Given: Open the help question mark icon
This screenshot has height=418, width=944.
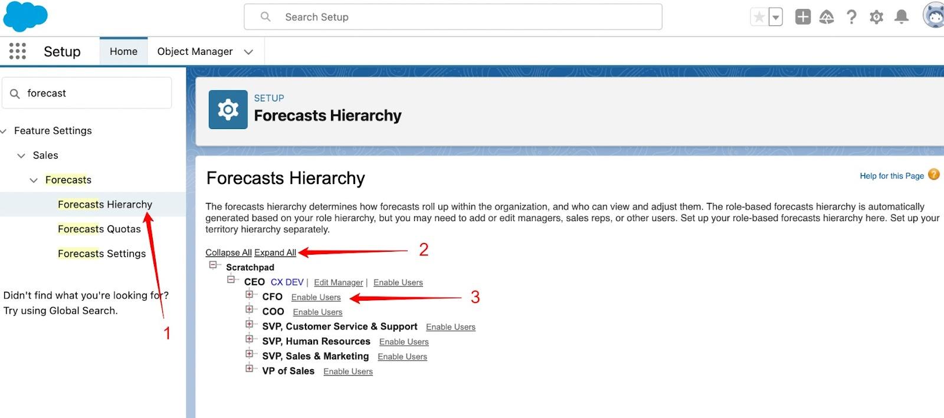Looking at the screenshot, I should [x=851, y=17].
